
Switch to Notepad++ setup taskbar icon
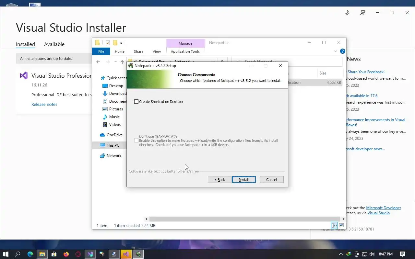pos(138,254)
